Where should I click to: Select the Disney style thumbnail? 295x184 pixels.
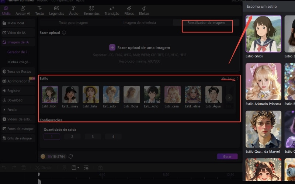pyautogui.click(x=70, y=95)
